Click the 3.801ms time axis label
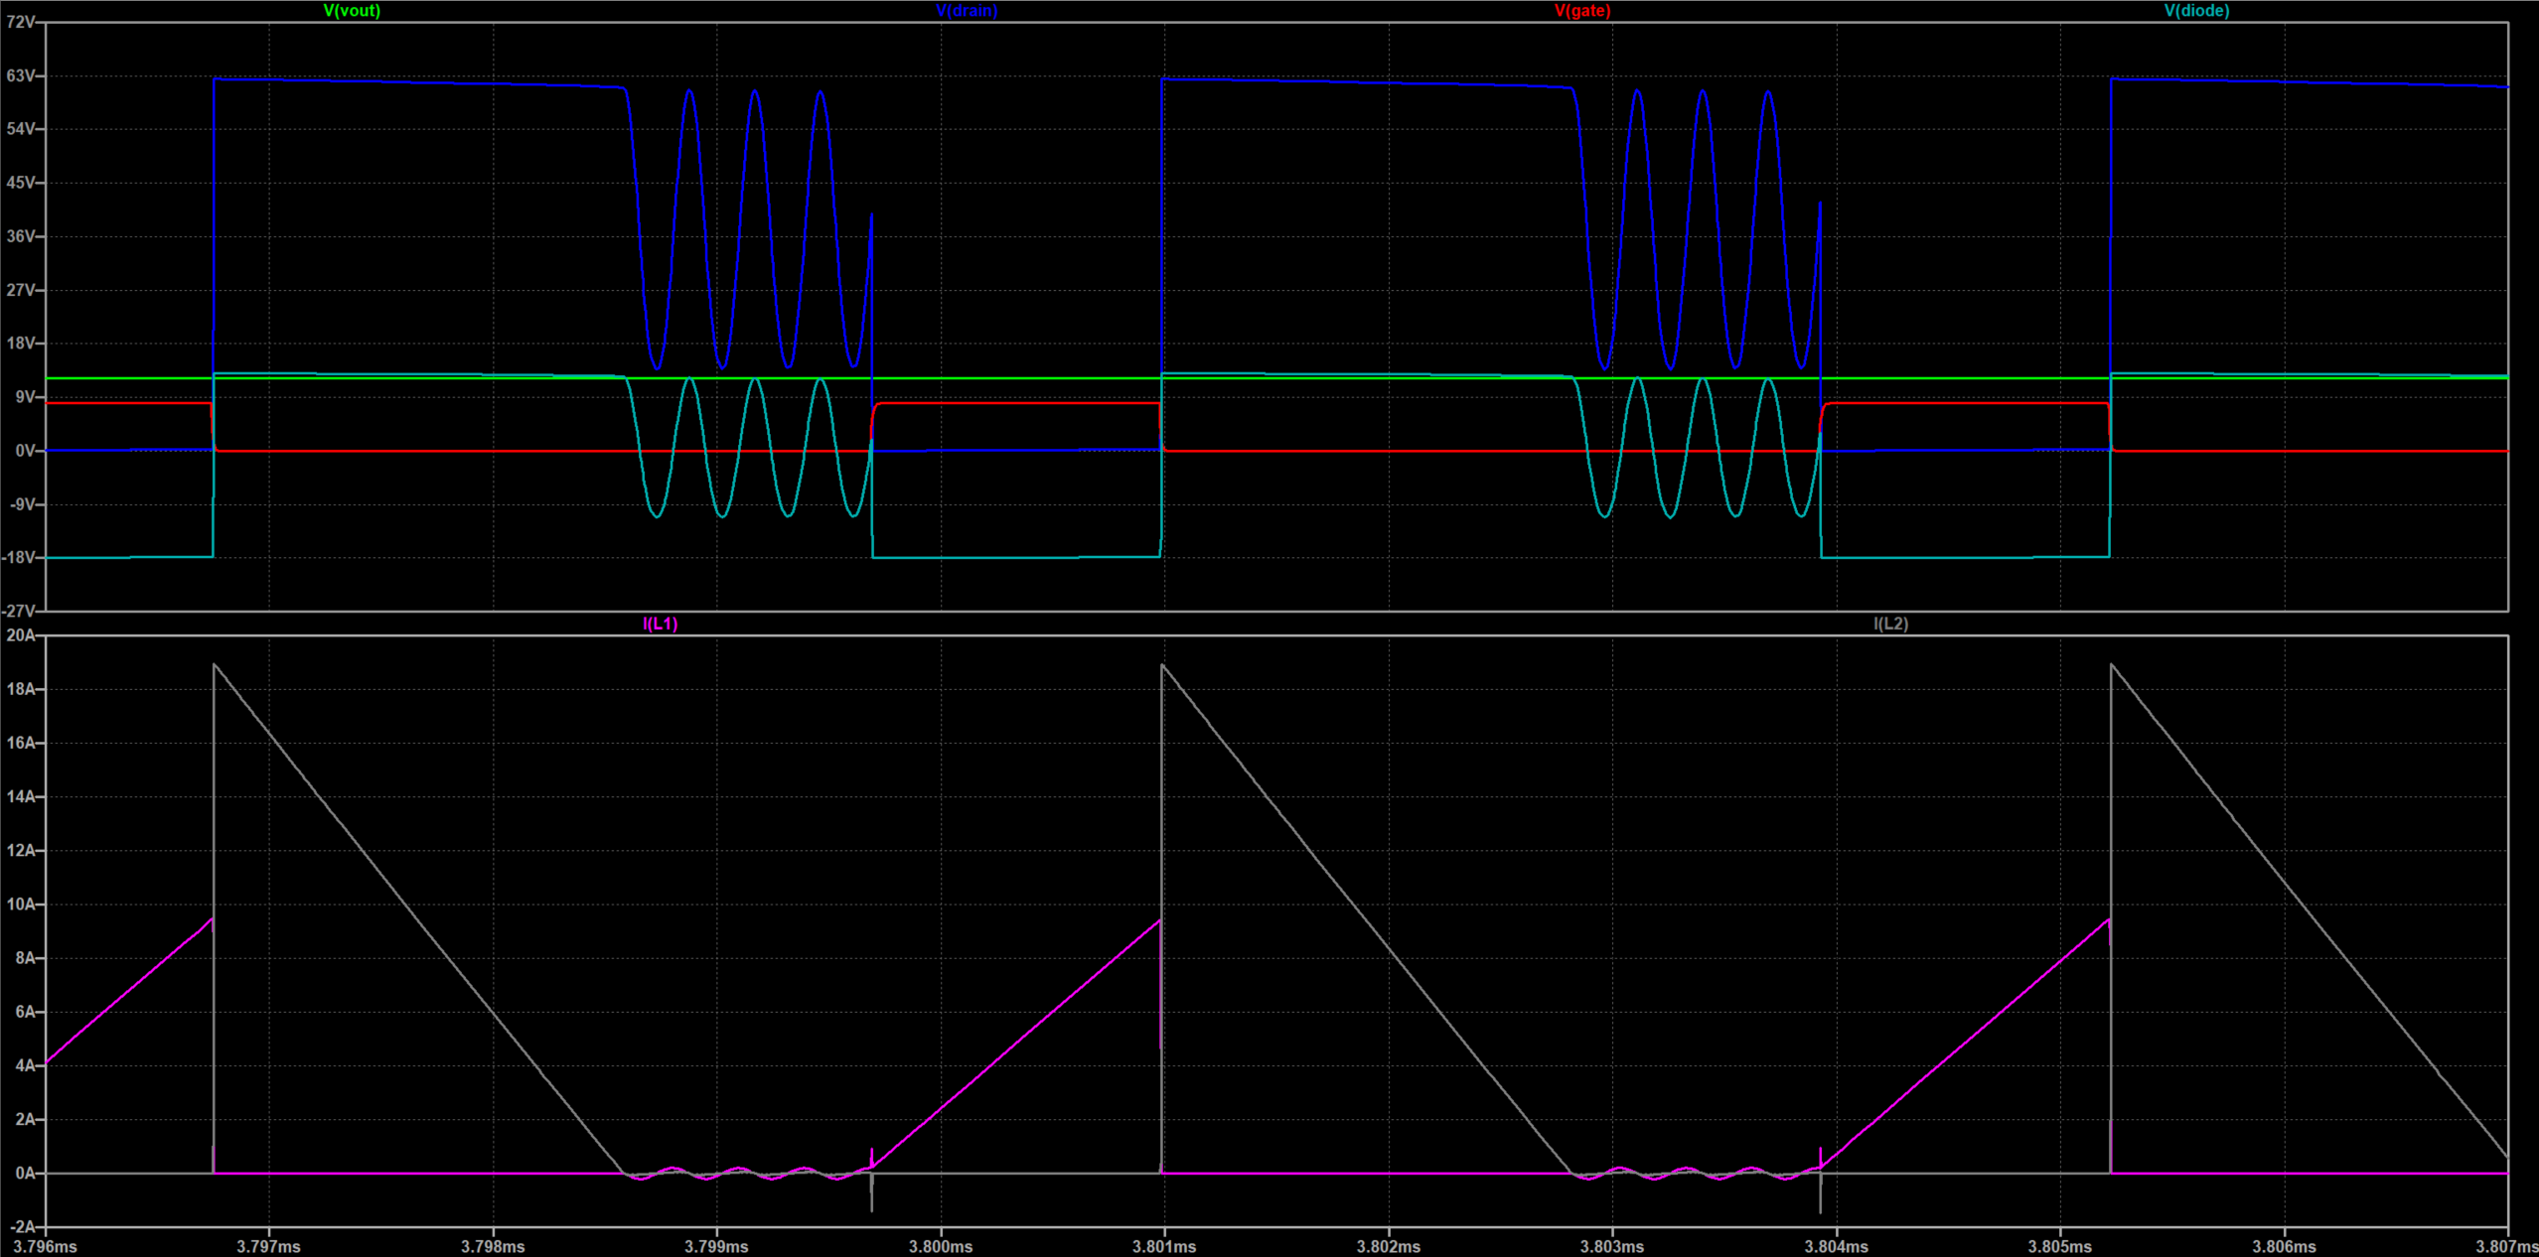 click(1164, 1246)
